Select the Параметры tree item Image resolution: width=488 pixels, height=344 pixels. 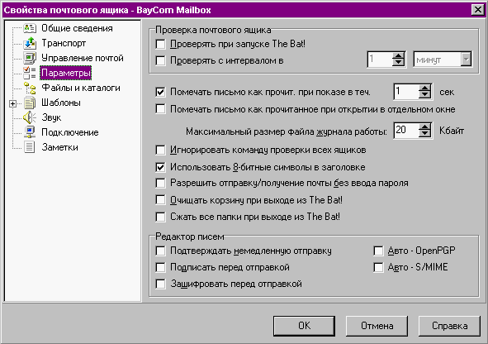[66, 73]
